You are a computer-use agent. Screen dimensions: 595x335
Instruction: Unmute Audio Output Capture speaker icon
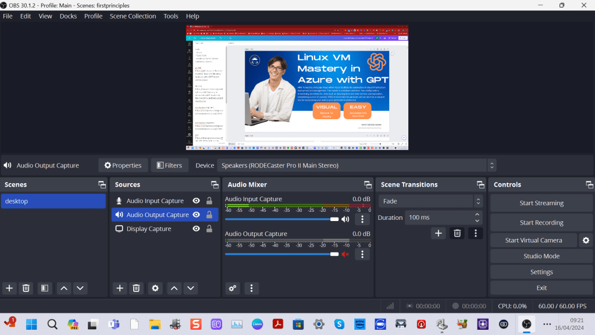click(x=345, y=254)
